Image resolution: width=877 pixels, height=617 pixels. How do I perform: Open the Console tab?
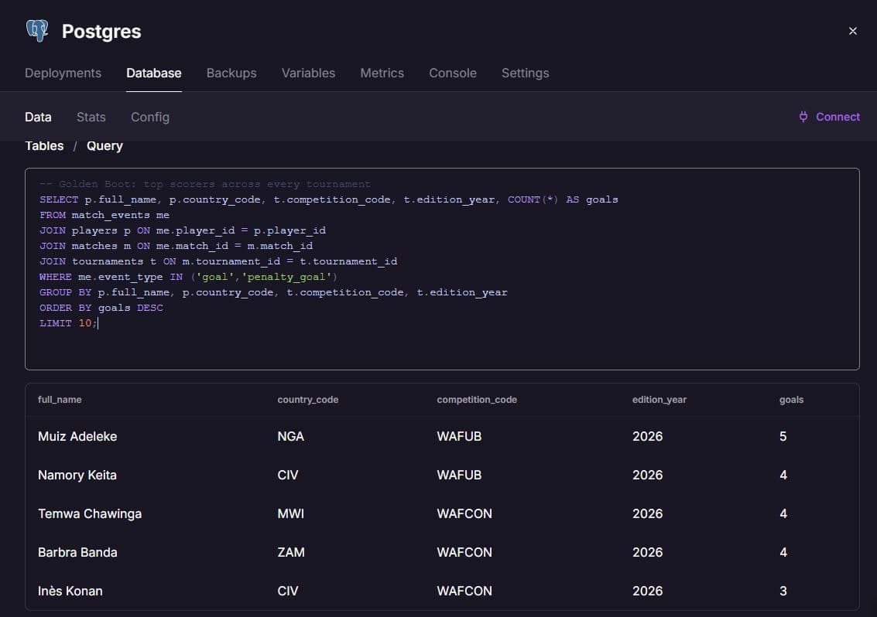tap(453, 73)
